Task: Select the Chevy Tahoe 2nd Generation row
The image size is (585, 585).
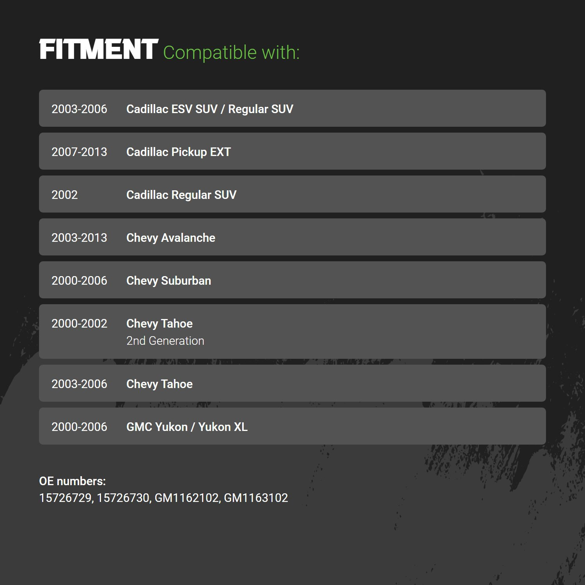Action: [292, 331]
